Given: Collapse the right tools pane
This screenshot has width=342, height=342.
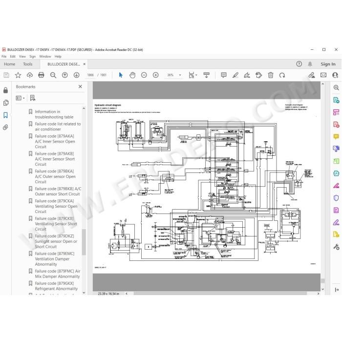Looking at the screenshot, I should coord(337,290).
